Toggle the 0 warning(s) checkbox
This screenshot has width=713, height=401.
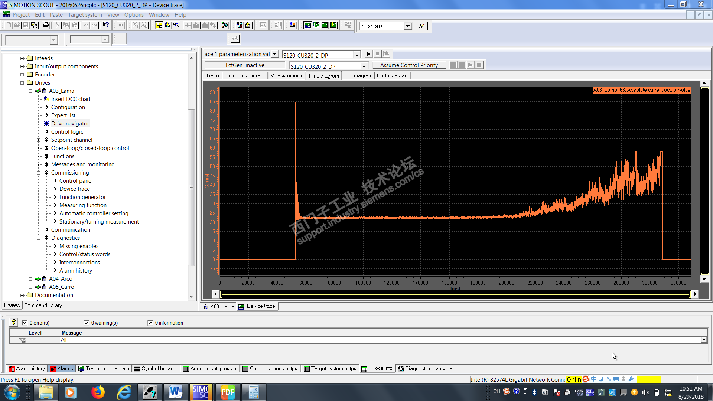(x=86, y=323)
